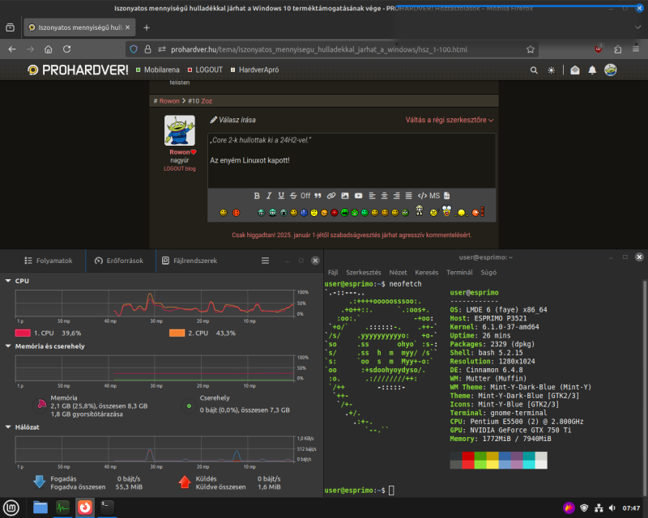
Task: Open the LOGOUT blog link under Rowon
Action: pos(179,168)
